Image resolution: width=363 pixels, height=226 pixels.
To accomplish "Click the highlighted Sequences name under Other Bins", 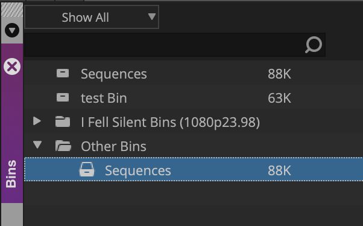I will pos(138,171).
